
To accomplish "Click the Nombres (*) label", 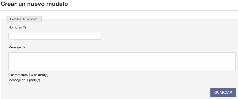I will pos(17,27).
